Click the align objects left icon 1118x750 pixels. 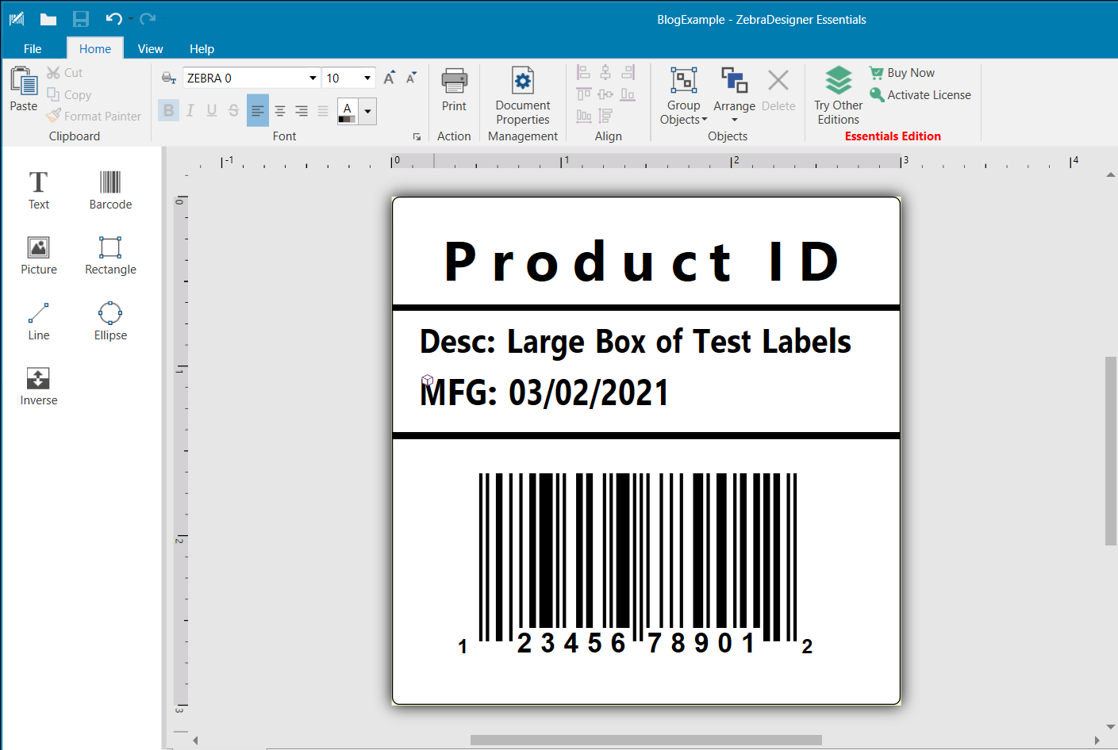[x=583, y=73]
